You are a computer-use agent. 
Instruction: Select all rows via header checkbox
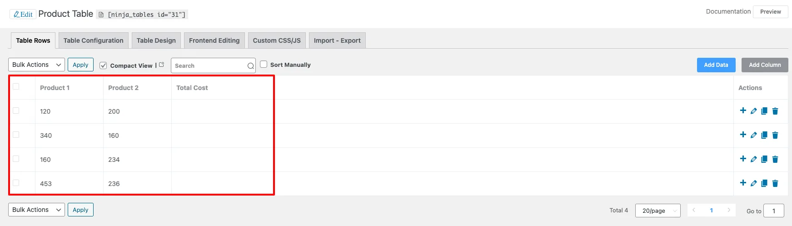pos(16,86)
